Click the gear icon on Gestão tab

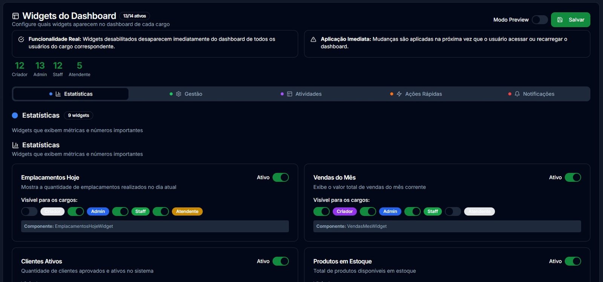point(179,94)
